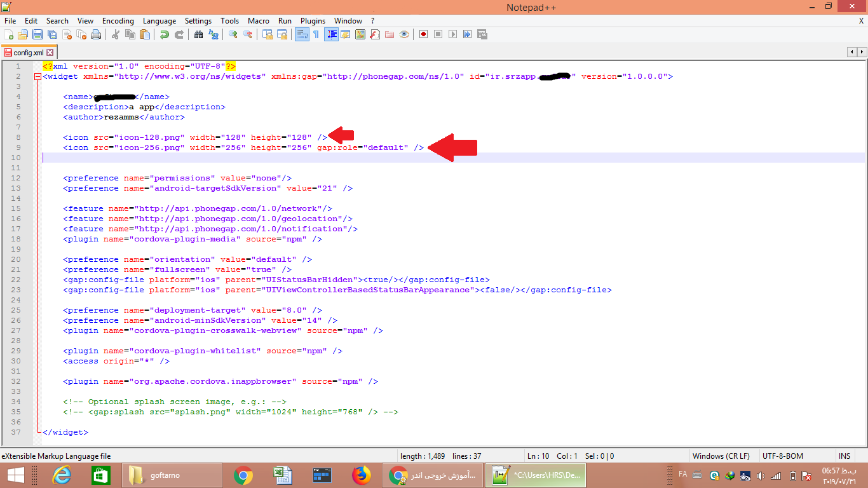Click the macro Playback icon
The image size is (868, 488).
click(453, 34)
